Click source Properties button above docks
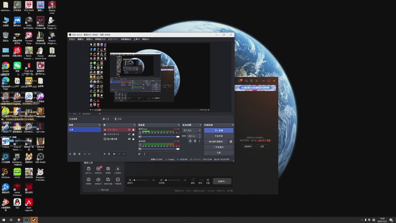This screenshot has height=223, width=396. pos(106,119)
